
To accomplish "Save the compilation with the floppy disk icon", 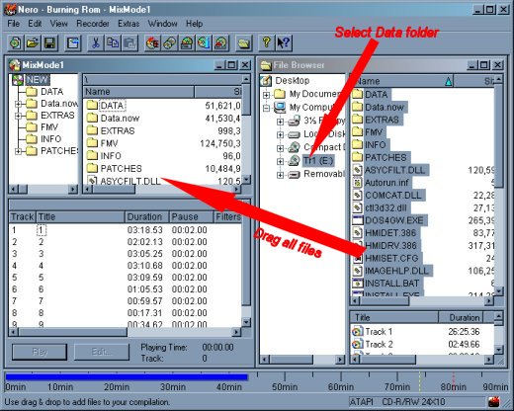I will [x=49, y=43].
